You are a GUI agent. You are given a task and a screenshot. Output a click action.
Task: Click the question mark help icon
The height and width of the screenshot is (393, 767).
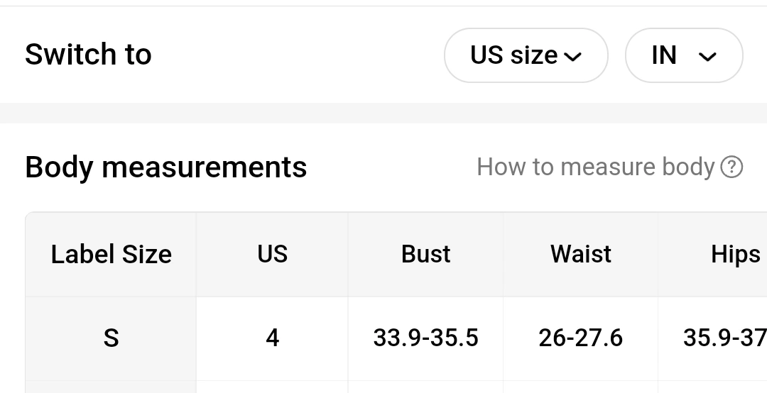tap(731, 167)
